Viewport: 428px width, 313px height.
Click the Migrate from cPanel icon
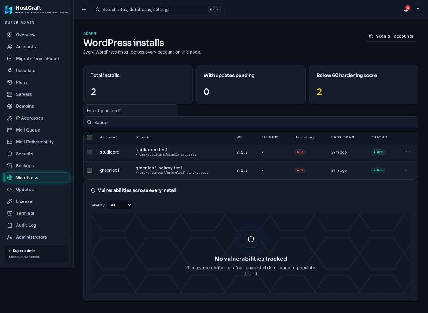pos(10,59)
